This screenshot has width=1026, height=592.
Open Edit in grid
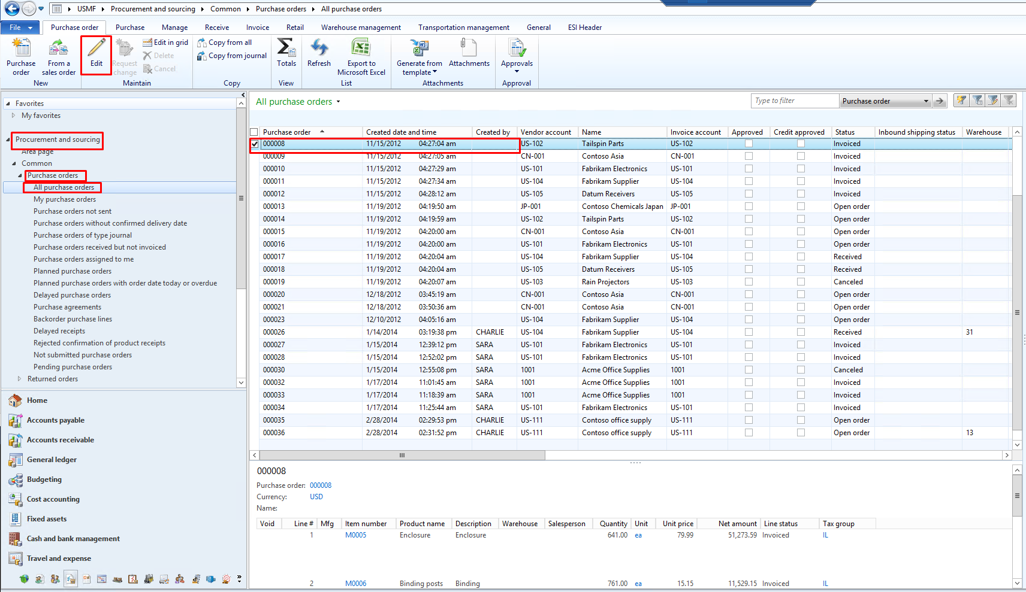tap(165, 42)
